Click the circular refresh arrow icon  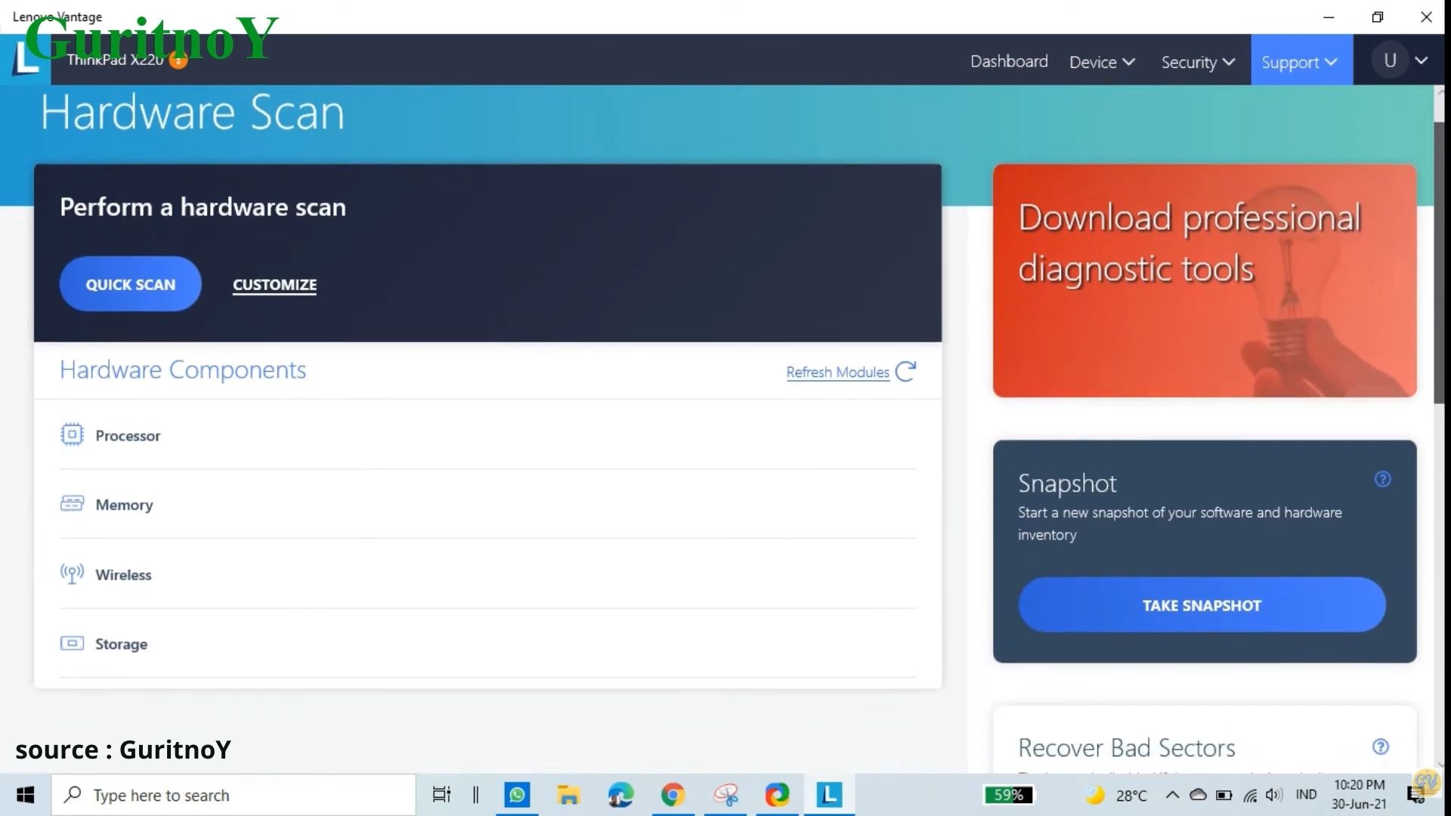905,371
